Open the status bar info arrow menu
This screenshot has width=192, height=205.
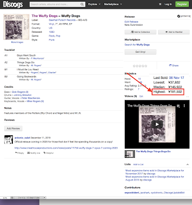coord(44,198)
